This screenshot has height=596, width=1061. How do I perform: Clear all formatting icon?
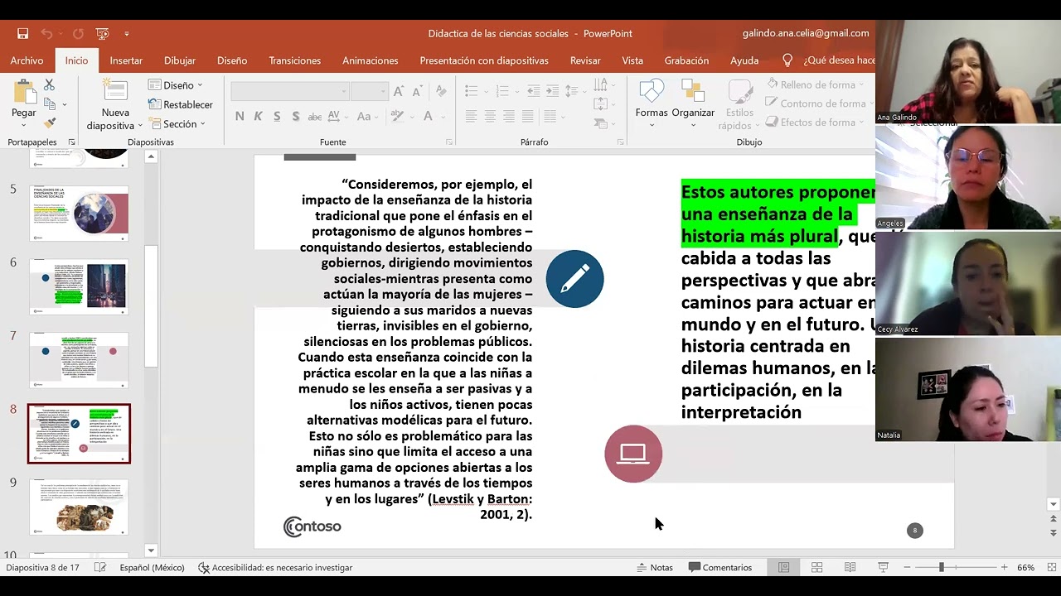(x=442, y=91)
